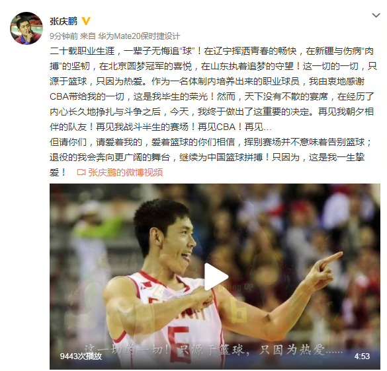Viewport: 387px width, 371px height.
Task: Click the 4:53 video duration label
Action: click(362, 356)
